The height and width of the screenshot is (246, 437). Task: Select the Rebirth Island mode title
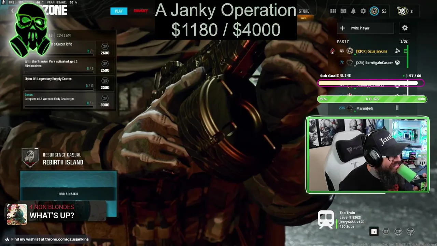point(63,162)
